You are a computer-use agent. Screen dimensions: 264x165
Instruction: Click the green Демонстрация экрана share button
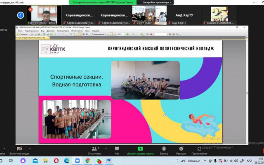pyautogui.click(x=140, y=151)
